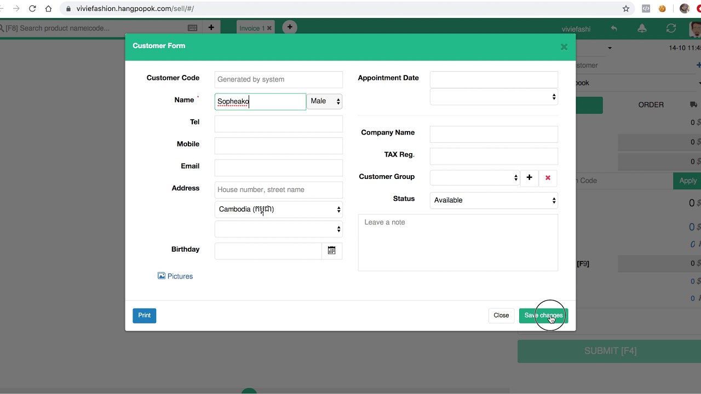Screen dimensions: 701x394
Task: Click the delivery truck icon beside ORDER
Action: coord(693,105)
